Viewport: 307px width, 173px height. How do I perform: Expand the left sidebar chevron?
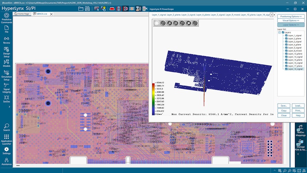(9, 107)
